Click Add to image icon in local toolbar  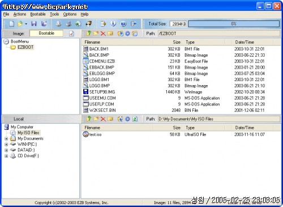(x=121, y=119)
